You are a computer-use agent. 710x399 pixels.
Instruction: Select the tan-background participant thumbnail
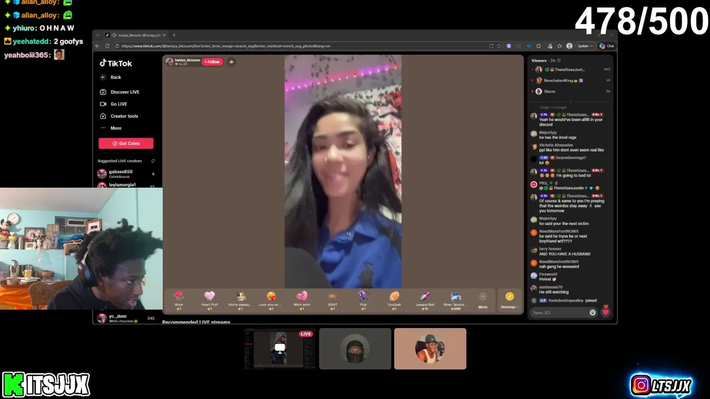pos(430,349)
